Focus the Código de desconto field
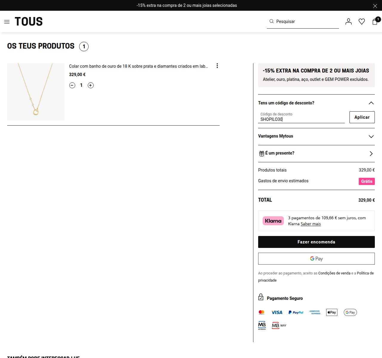 pyautogui.click(x=301, y=117)
